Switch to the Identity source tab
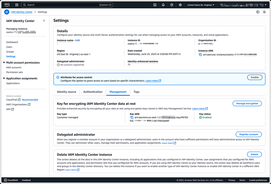Image resolution: width=271 pixels, height=184 pixels. (66, 92)
